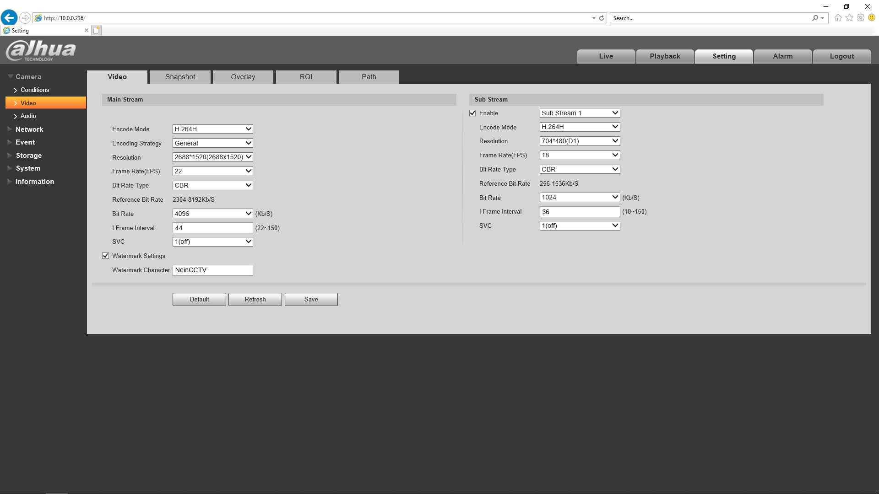Open the Sub Stream 1 selector dropdown

pos(580,113)
